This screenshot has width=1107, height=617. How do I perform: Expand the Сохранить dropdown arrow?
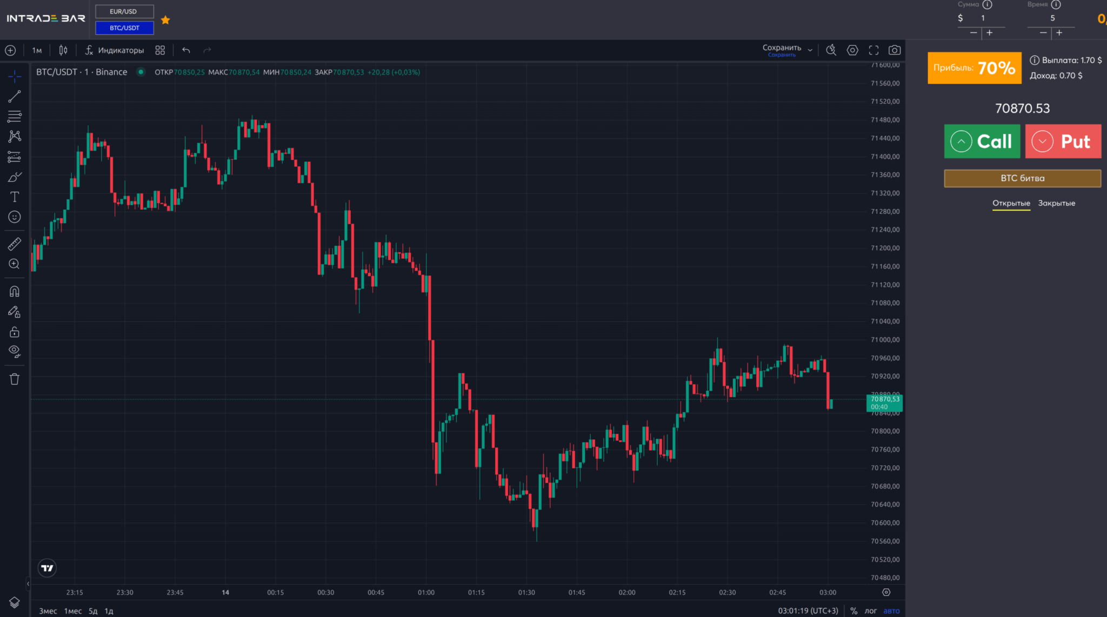pos(810,50)
